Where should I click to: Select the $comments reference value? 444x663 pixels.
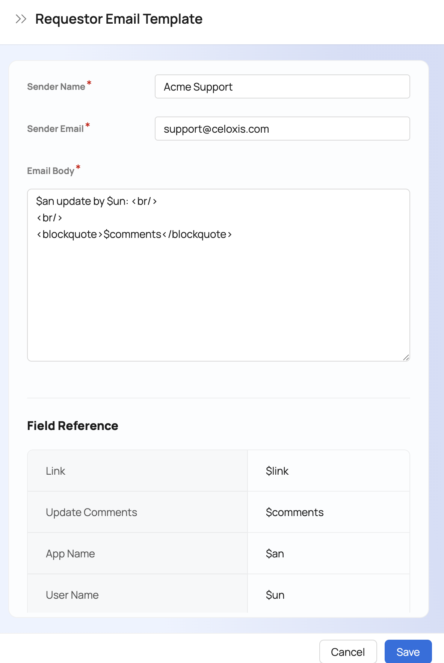294,512
